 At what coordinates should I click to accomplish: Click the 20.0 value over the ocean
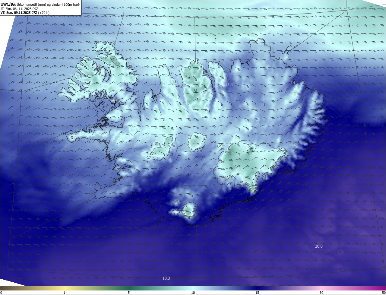(319, 246)
